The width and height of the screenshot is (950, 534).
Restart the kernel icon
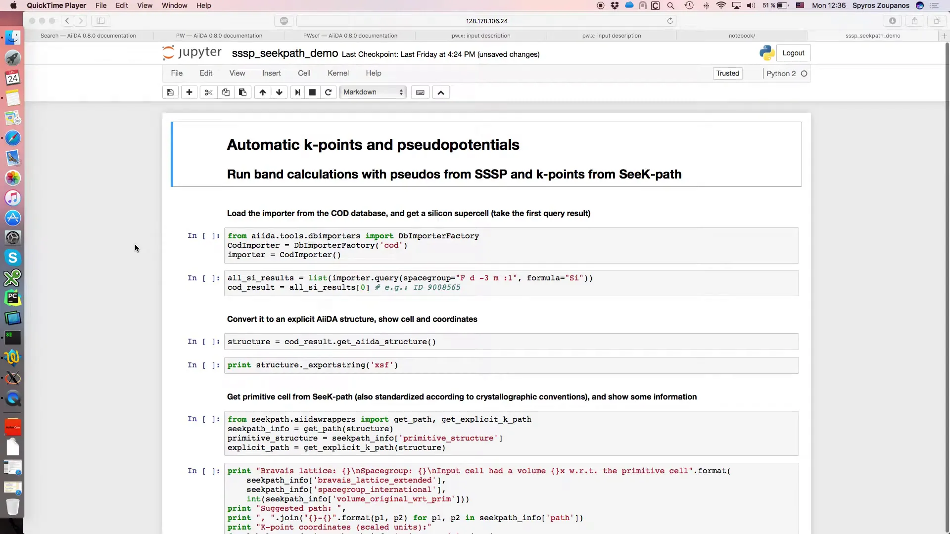328,92
